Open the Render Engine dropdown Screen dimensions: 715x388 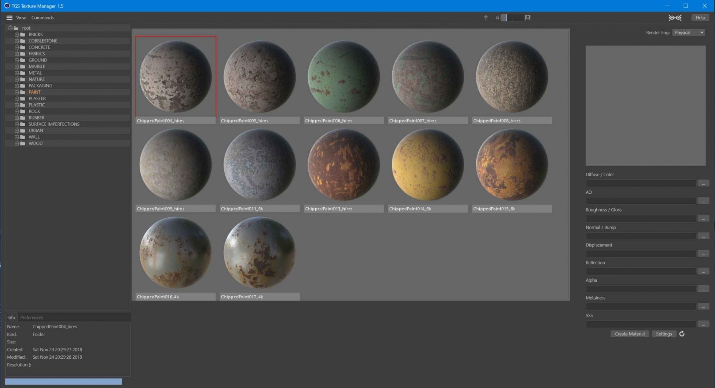[x=688, y=32]
